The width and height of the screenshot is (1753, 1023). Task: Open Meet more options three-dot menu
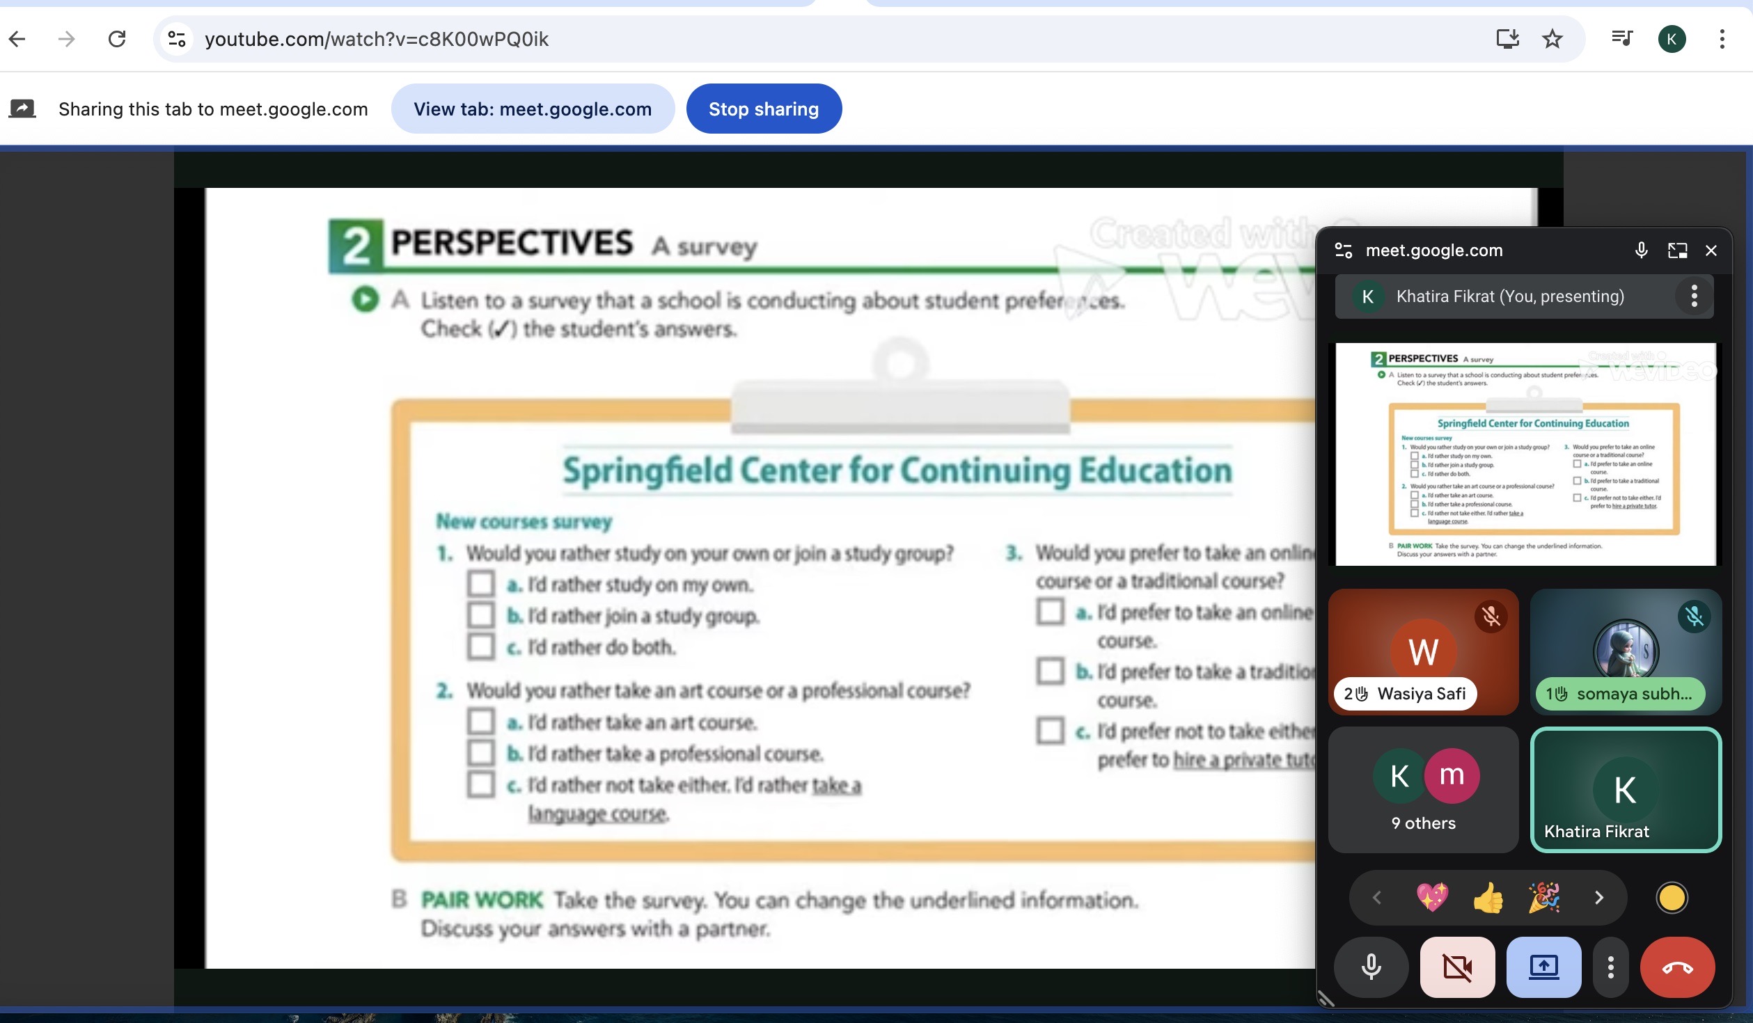(1610, 967)
